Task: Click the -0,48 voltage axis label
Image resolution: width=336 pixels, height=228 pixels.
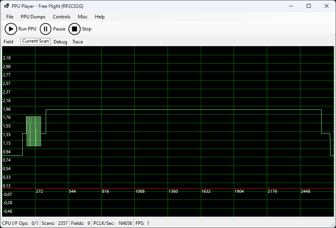Action: pyautogui.click(x=7, y=211)
